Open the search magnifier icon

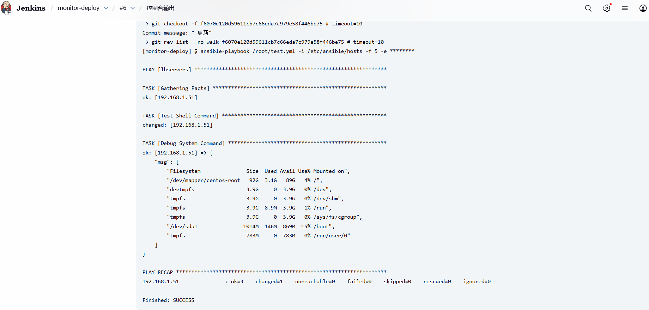pos(588,8)
